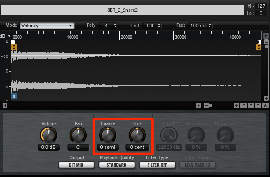Click the Pan value field showing C
Viewport: 270px width, 177px height.
78,147
